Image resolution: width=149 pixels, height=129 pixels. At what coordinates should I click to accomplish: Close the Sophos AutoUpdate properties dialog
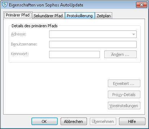click(141, 5)
